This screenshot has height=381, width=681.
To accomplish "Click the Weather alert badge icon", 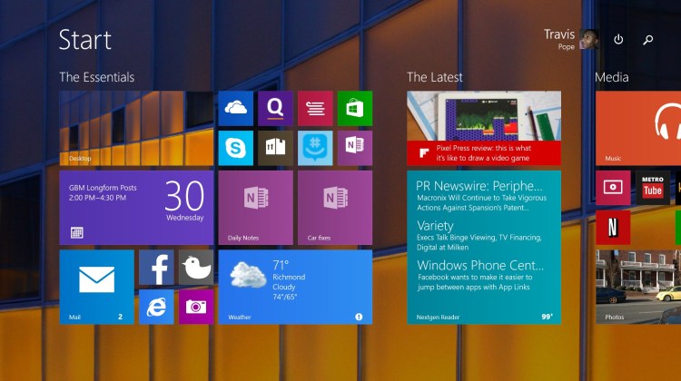I will click(359, 317).
